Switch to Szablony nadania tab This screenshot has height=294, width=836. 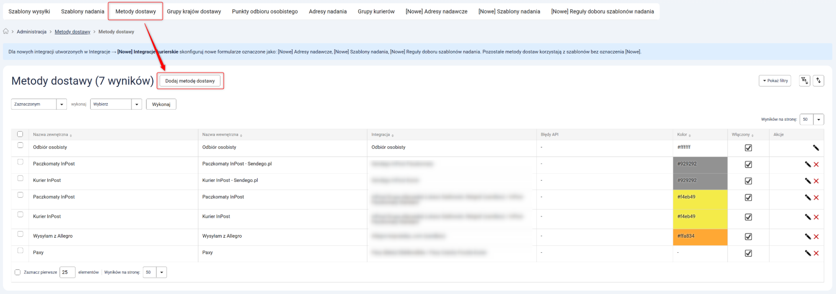click(x=82, y=11)
